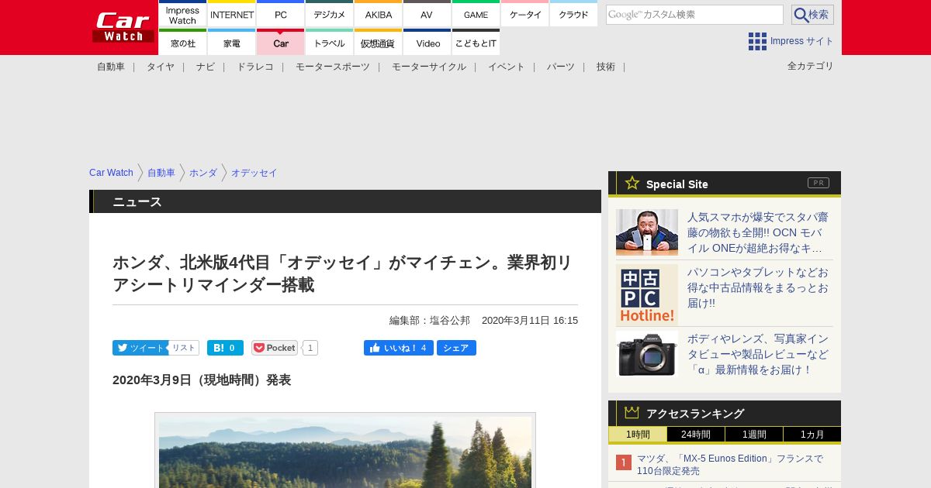Open the 窓の杜 tab

182,43
